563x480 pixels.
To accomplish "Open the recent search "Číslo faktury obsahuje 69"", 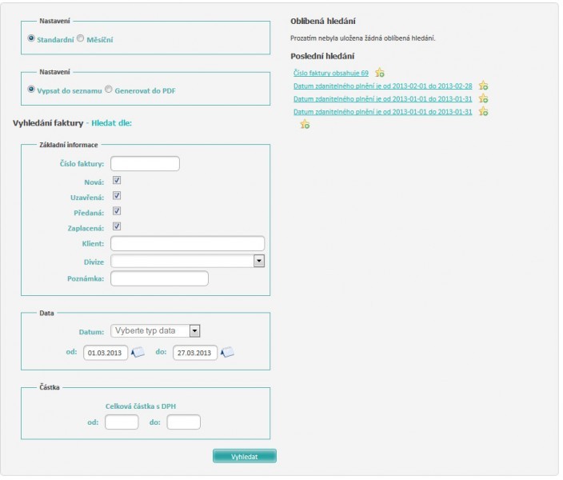I will (331, 74).
